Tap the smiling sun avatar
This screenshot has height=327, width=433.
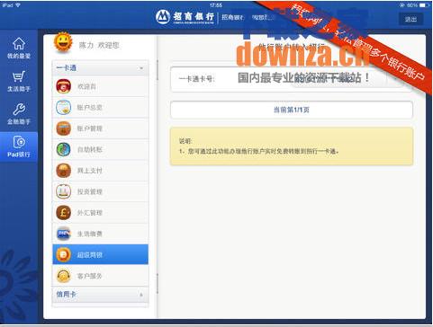tap(63, 42)
